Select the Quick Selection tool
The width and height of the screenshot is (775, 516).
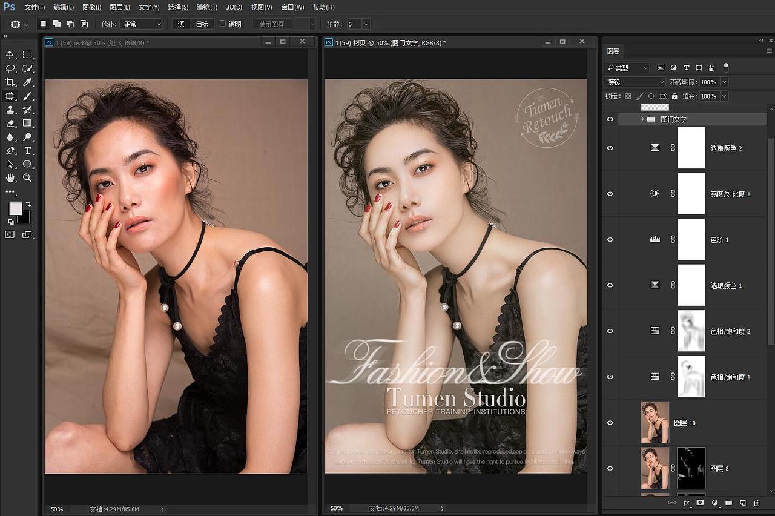coord(27,68)
